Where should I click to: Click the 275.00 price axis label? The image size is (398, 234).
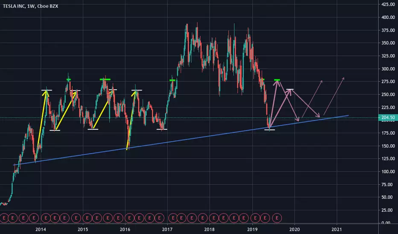(x=388, y=81)
